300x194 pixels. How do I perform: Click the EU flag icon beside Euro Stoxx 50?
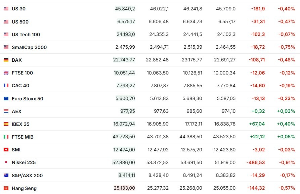coord(6,99)
